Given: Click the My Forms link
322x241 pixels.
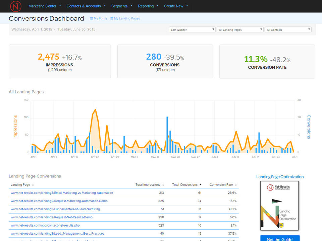Looking at the screenshot, I should 99,18.
